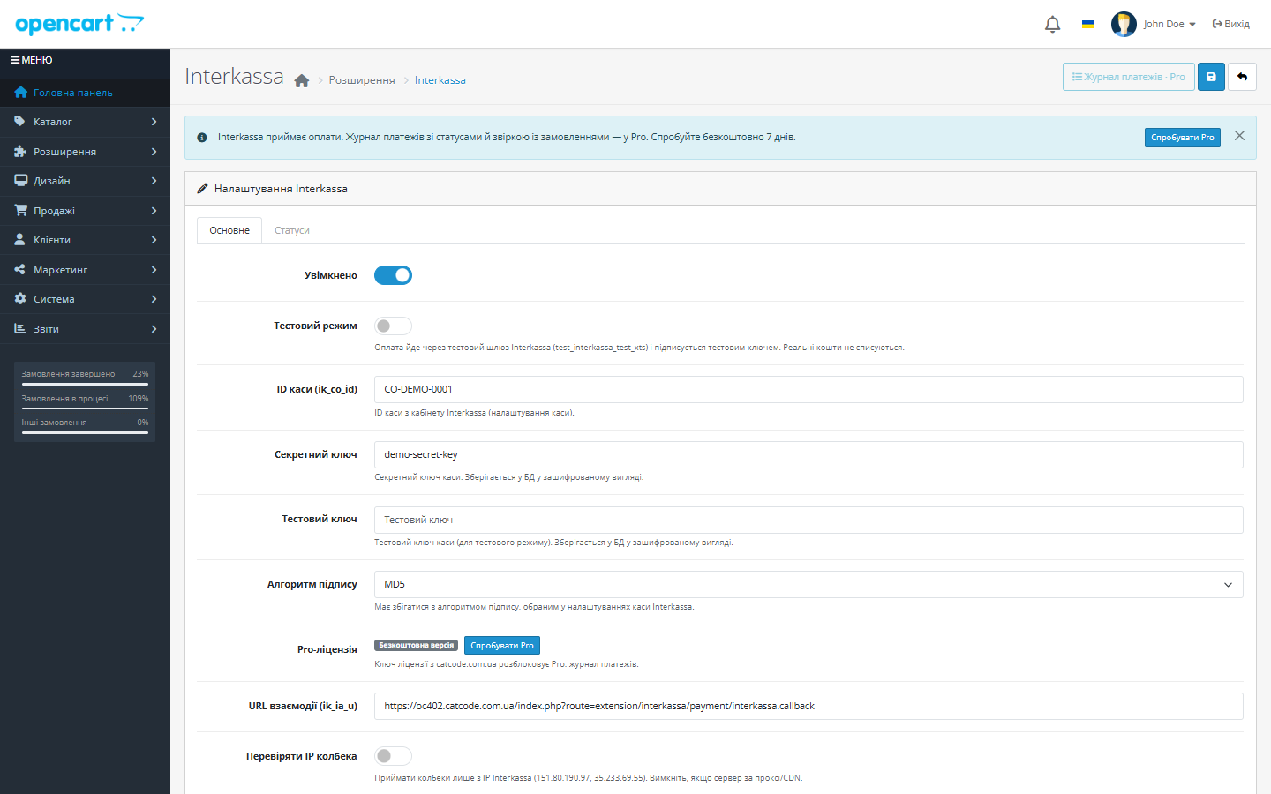Open the Алгоритм підпису MD5 dropdown
The height and width of the screenshot is (794, 1271).
coord(808,584)
